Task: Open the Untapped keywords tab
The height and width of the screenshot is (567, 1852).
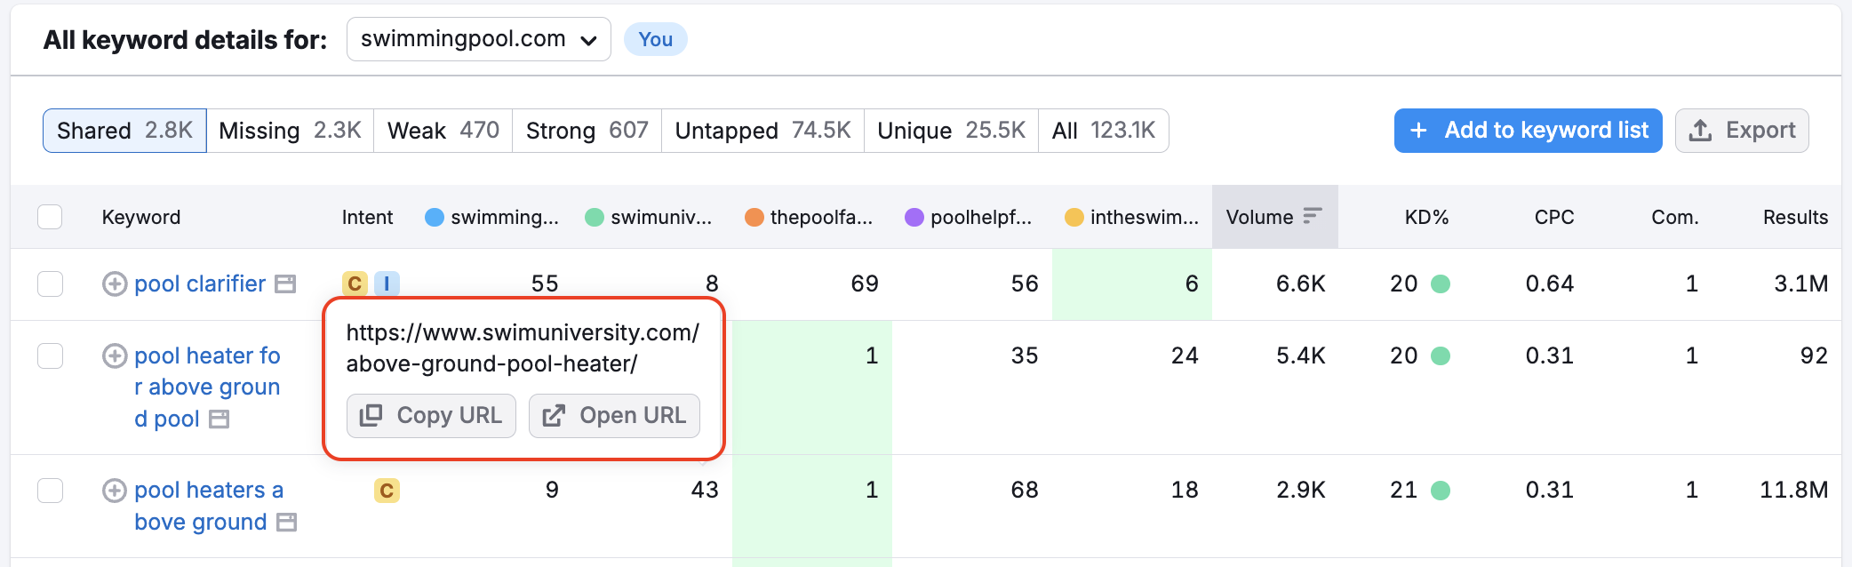Action: click(x=762, y=130)
